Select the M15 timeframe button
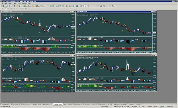 8,9
